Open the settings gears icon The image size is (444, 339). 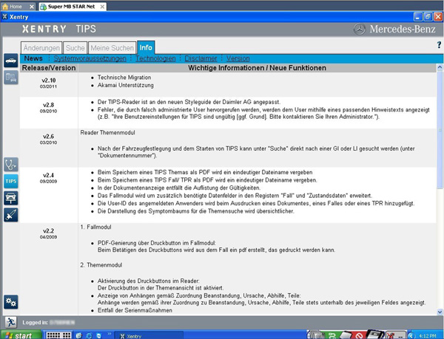[x=11, y=302]
